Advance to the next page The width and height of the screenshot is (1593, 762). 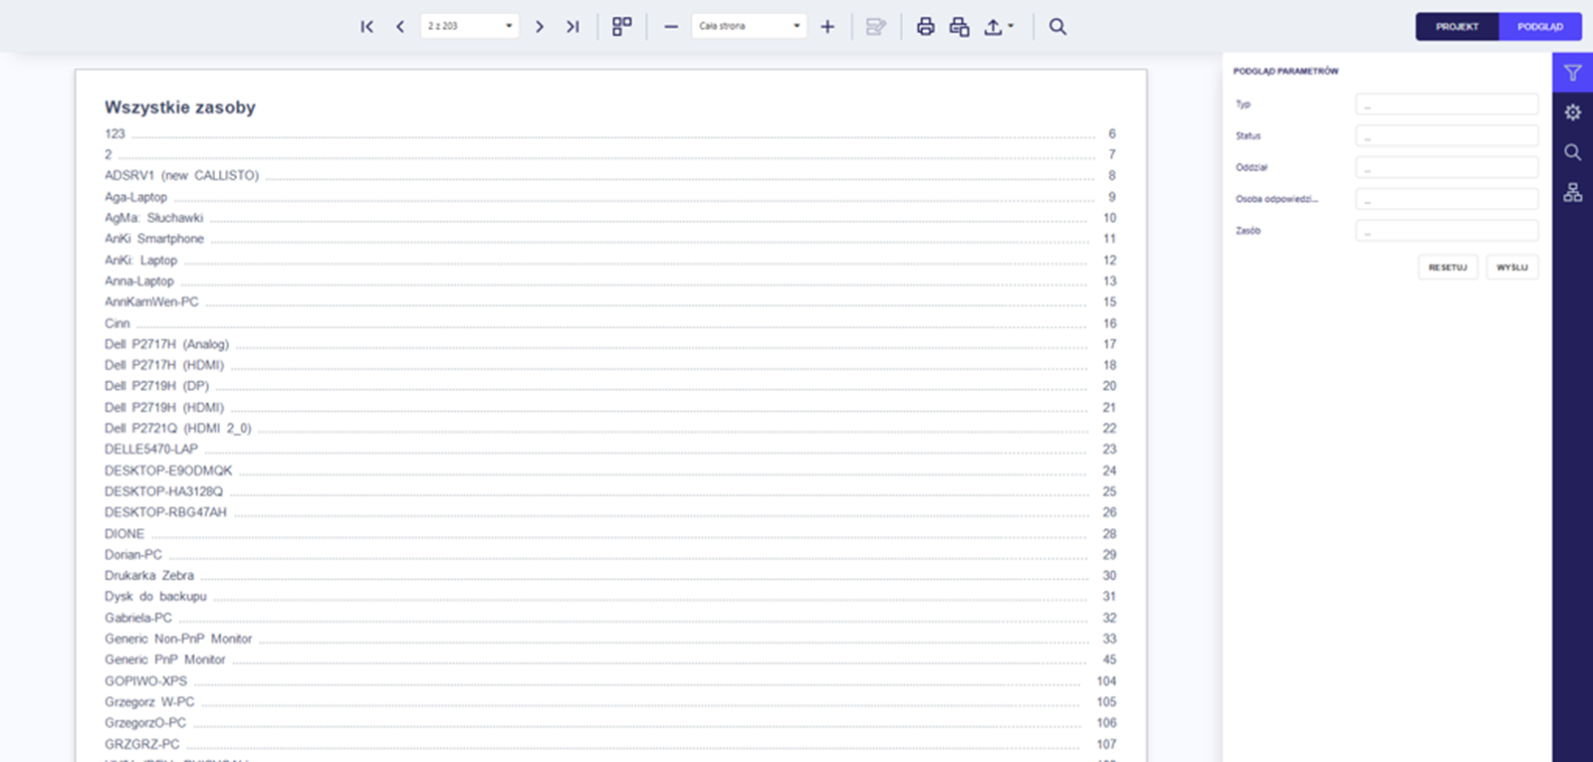[x=540, y=27]
